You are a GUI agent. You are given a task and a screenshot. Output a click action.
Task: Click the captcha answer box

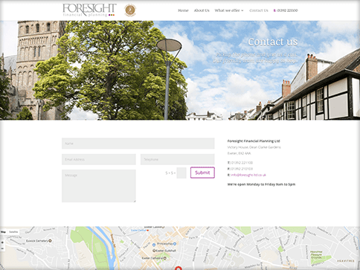click(x=181, y=173)
